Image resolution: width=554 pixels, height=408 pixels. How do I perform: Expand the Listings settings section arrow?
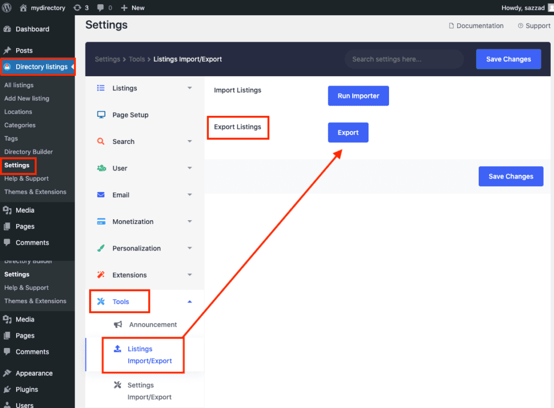tap(189, 88)
